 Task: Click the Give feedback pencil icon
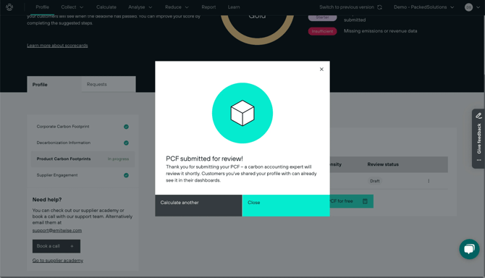478,116
